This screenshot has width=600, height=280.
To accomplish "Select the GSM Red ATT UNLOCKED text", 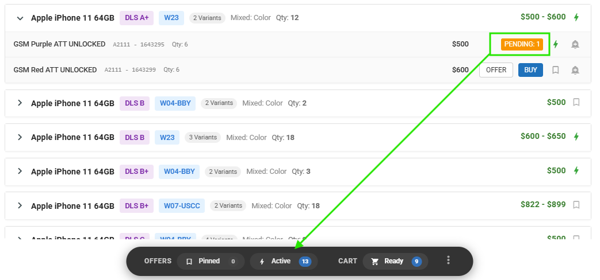I will pos(55,70).
